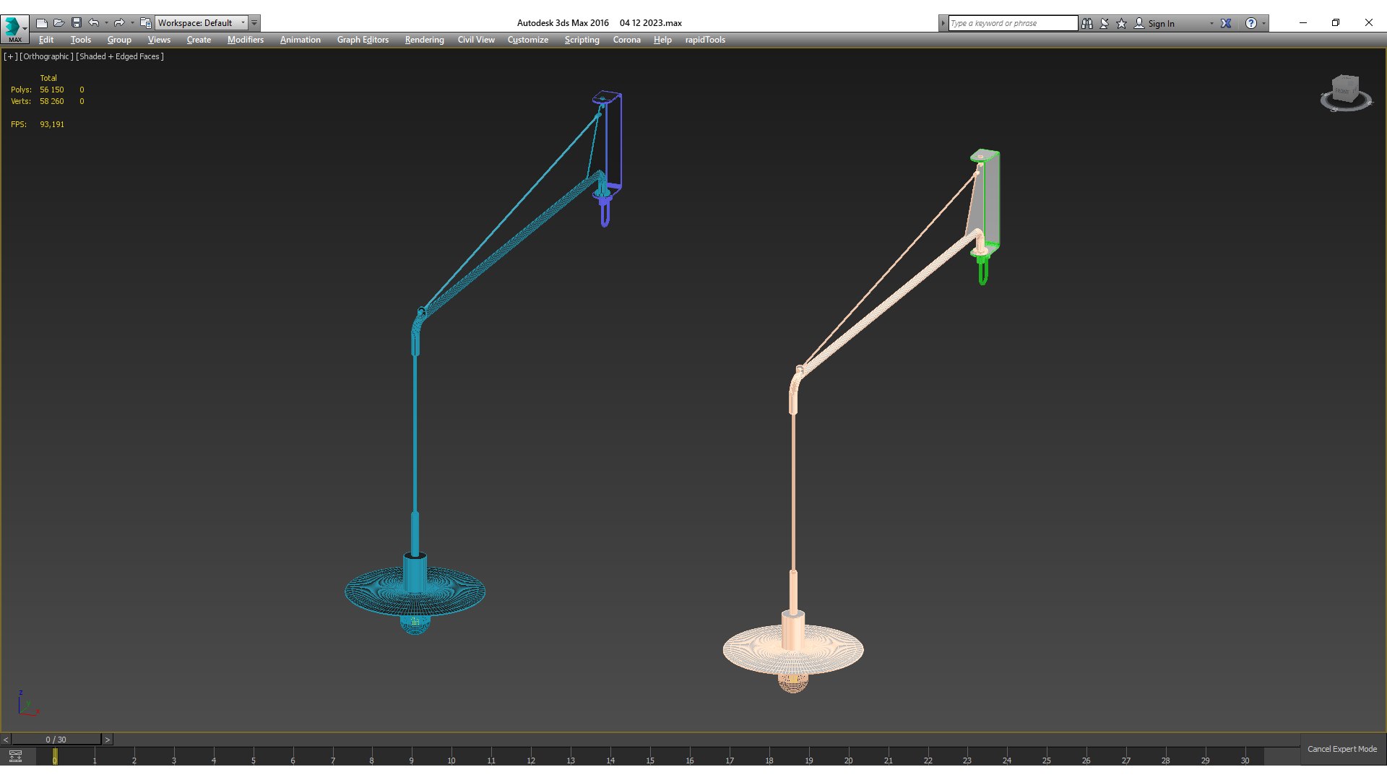Expand the Help question mark dropdown arrow
The image size is (1387, 780).
pyautogui.click(x=1263, y=23)
